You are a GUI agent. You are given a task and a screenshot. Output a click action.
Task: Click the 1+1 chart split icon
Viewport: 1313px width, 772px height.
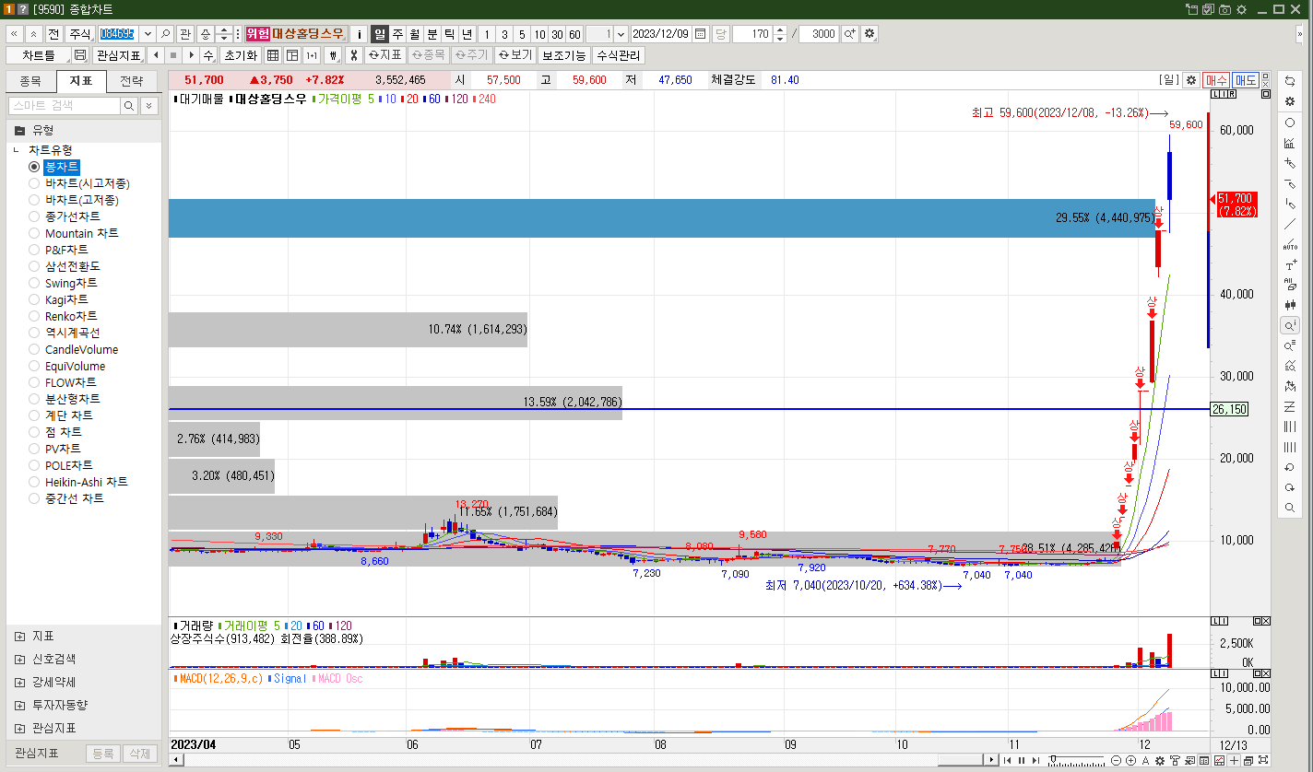pos(312,55)
